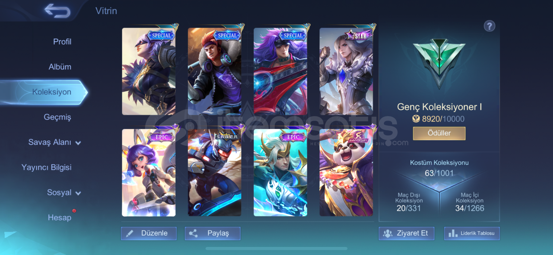Click the visitors icon on Ziyaret Et

tap(388, 233)
